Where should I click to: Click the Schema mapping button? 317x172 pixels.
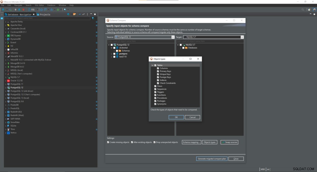point(191,142)
